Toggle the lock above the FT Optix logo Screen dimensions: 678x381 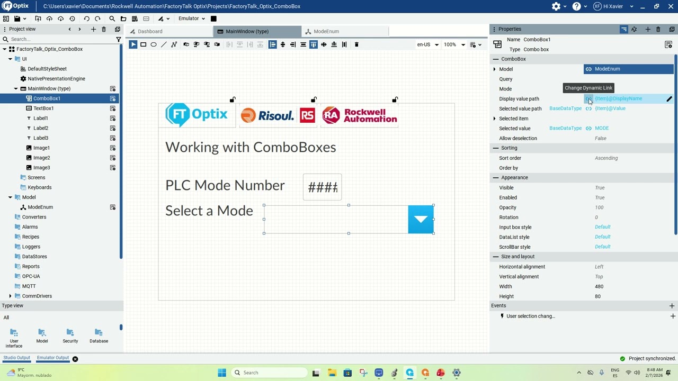233,99
